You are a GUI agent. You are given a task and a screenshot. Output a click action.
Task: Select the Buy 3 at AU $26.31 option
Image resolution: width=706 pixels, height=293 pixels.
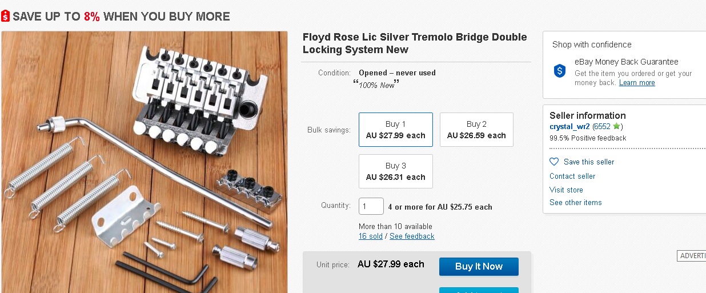pos(395,171)
